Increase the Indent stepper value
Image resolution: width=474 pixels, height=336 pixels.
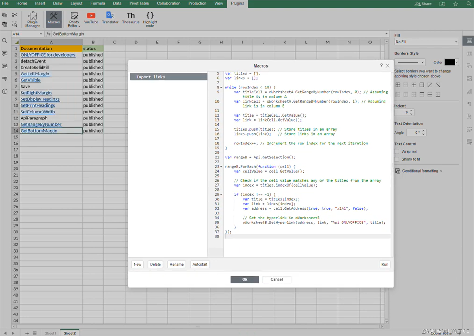point(412,111)
